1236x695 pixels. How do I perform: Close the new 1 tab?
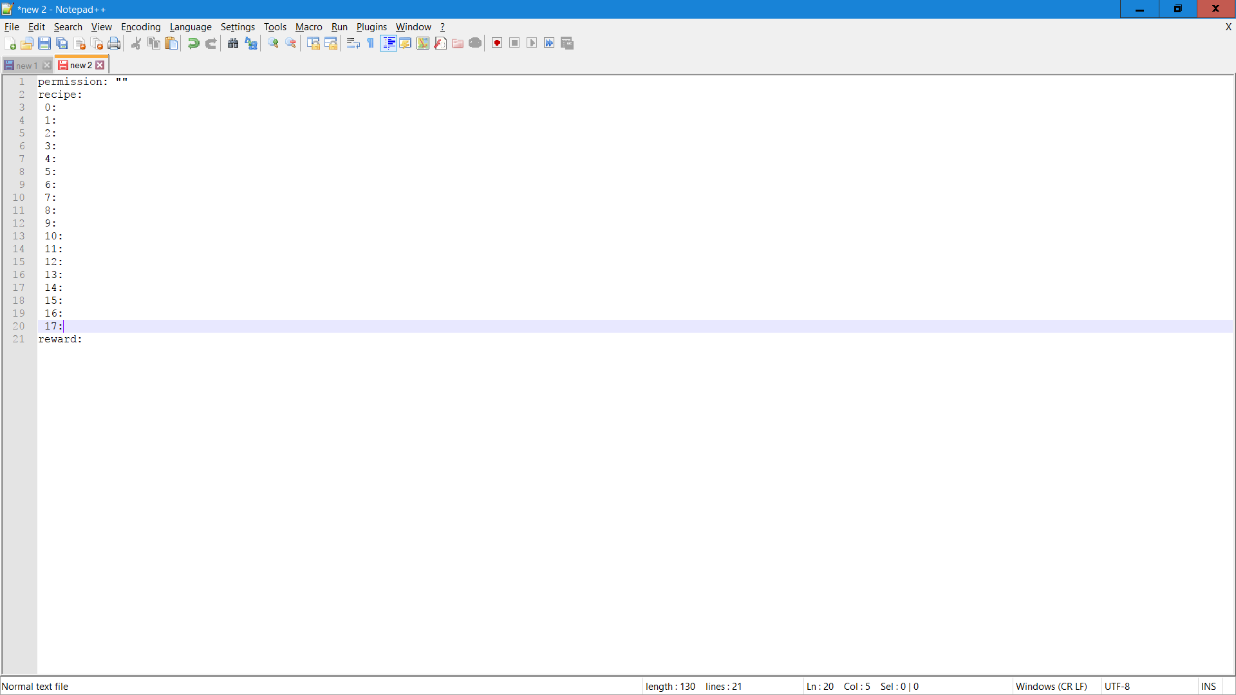(x=47, y=66)
